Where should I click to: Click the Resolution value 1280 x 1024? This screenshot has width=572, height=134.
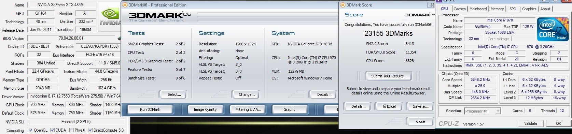point(246,44)
